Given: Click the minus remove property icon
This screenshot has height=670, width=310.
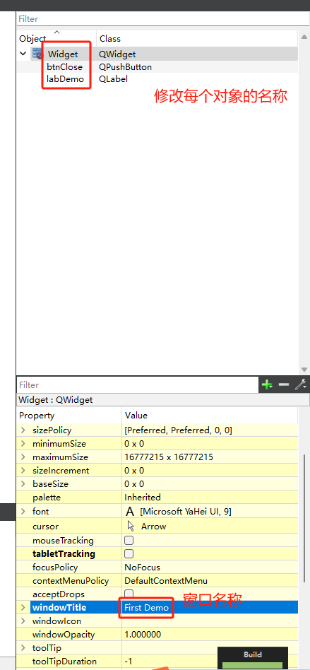Looking at the screenshot, I should point(284,384).
